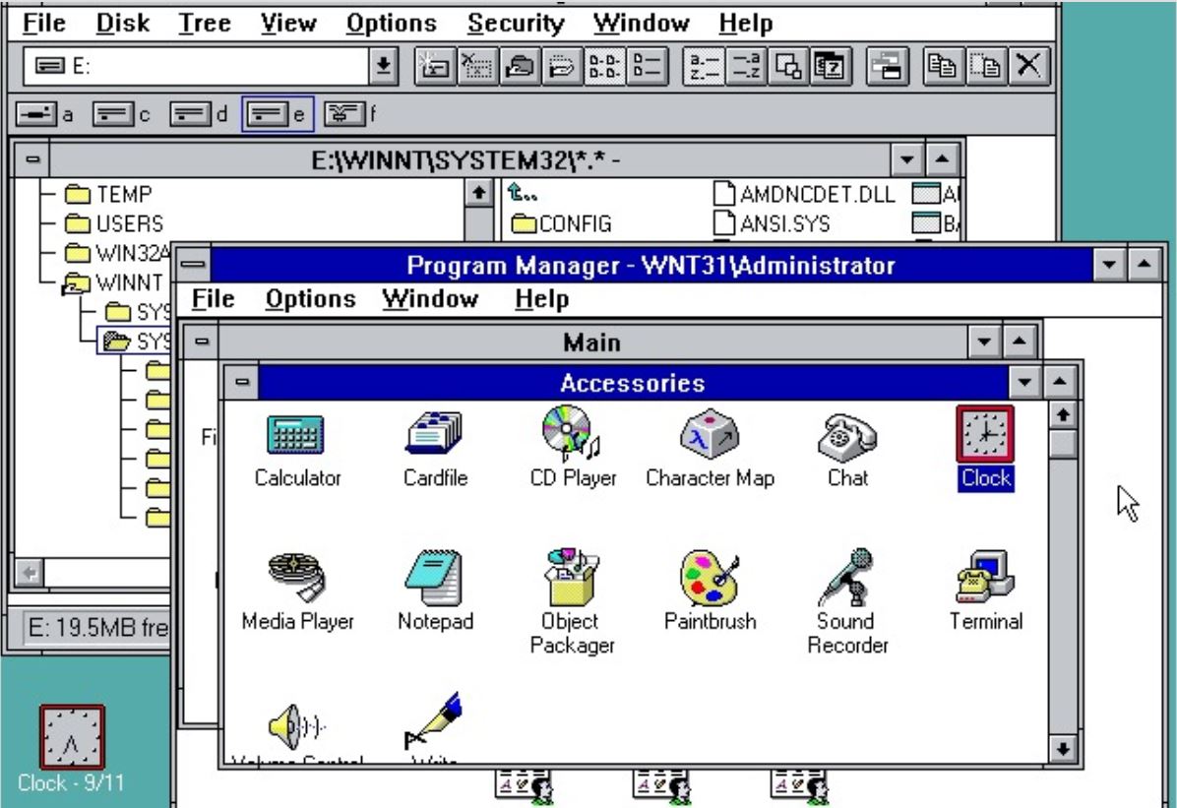
Task: Select the Sound Recorder microphone icon
Action: [x=847, y=579]
